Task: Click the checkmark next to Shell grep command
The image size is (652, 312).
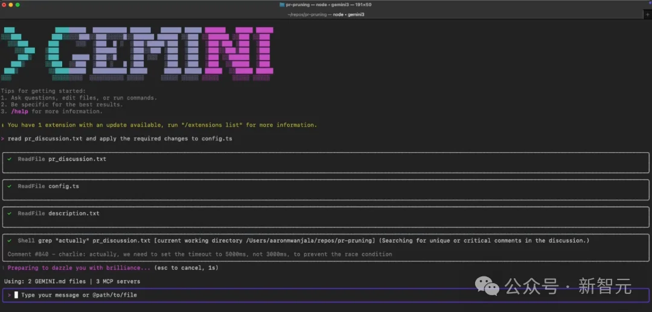Action: pyautogui.click(x=10, y=241)
